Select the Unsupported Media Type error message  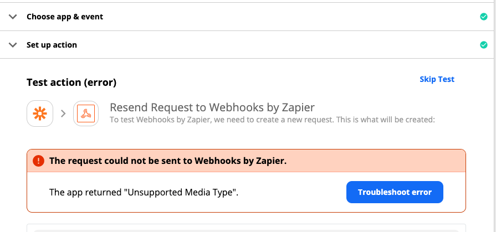[144, 192]
